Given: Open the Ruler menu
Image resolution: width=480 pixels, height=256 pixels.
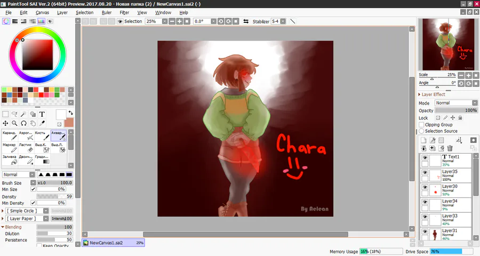Looking at the screenshot, I should click(107, 13).
